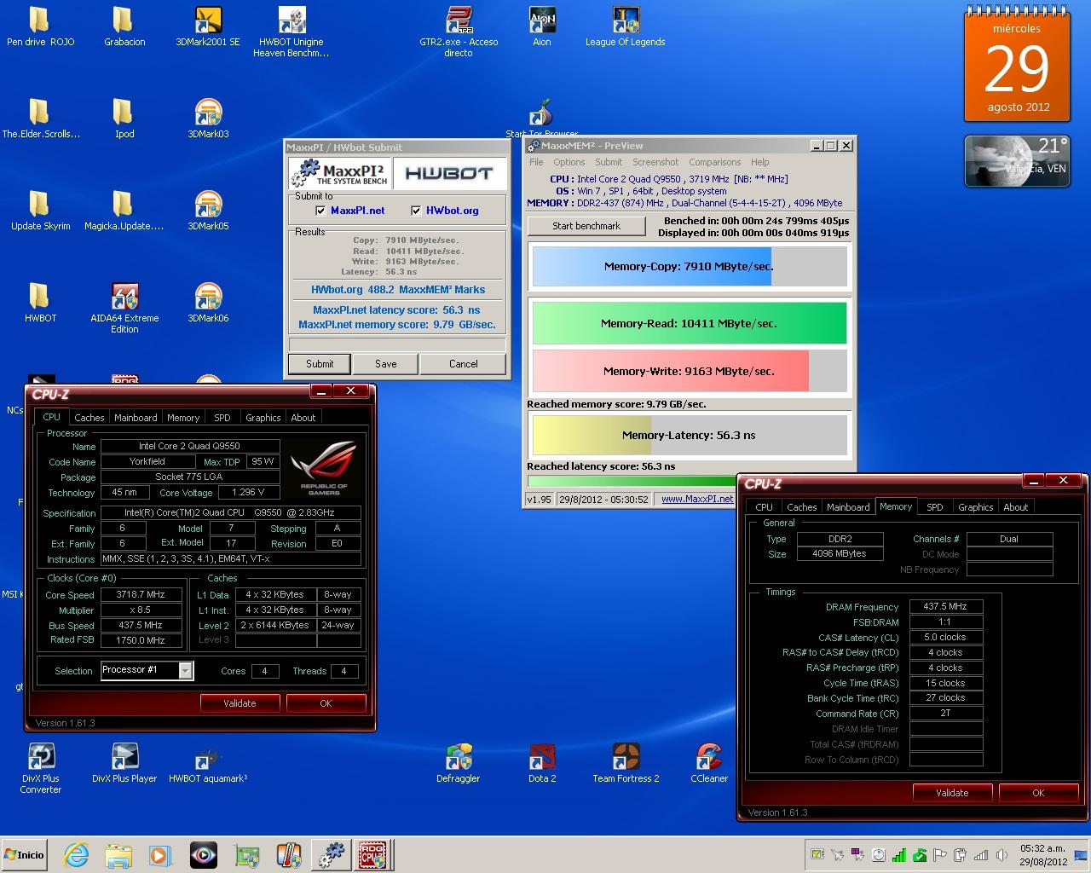Image resolution: width=1091 pixels, height=873 pixels.
Task: Click Start benchmark button
Action: pos(586,226)
